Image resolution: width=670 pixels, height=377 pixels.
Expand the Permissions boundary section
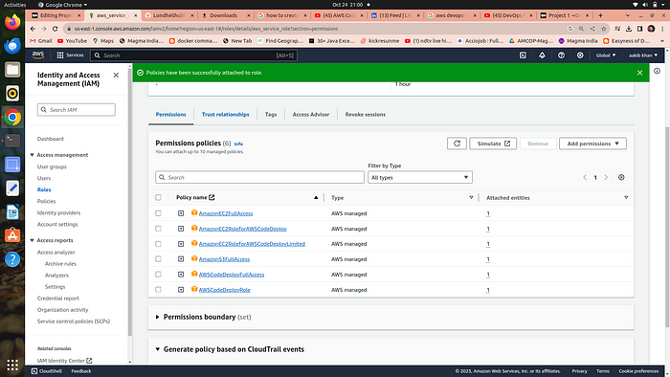[x=157, y=317]
